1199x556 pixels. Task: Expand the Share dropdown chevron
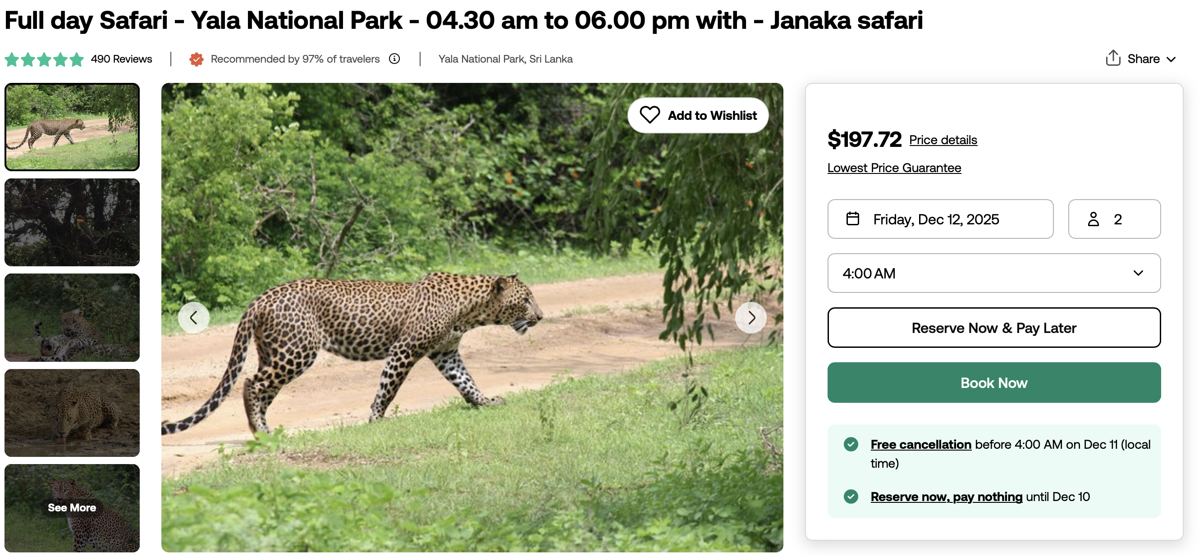click(1171, 59)
